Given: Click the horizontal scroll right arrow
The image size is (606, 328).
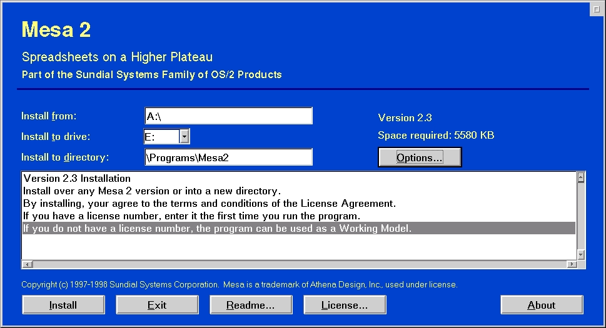Looking at the screenshot, I should (x=572, y=264).
